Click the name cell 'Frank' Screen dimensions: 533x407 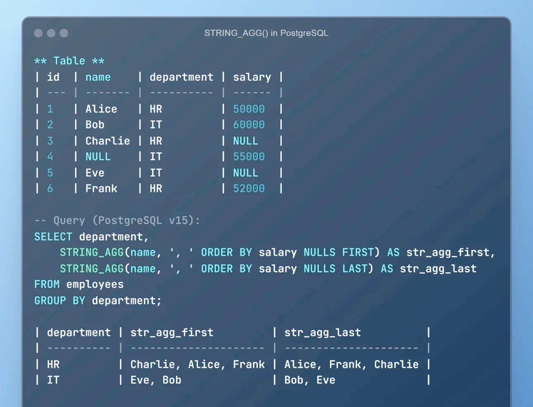101,189
